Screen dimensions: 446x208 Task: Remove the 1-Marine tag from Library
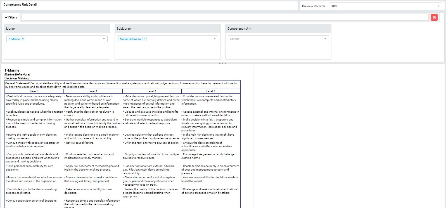[x=23, y=39]
